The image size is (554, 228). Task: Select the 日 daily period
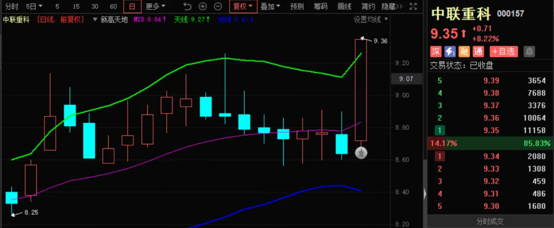[x=132, y=6]
